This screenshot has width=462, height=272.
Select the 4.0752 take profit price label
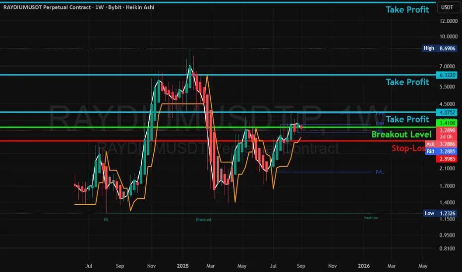coord(447,112)
